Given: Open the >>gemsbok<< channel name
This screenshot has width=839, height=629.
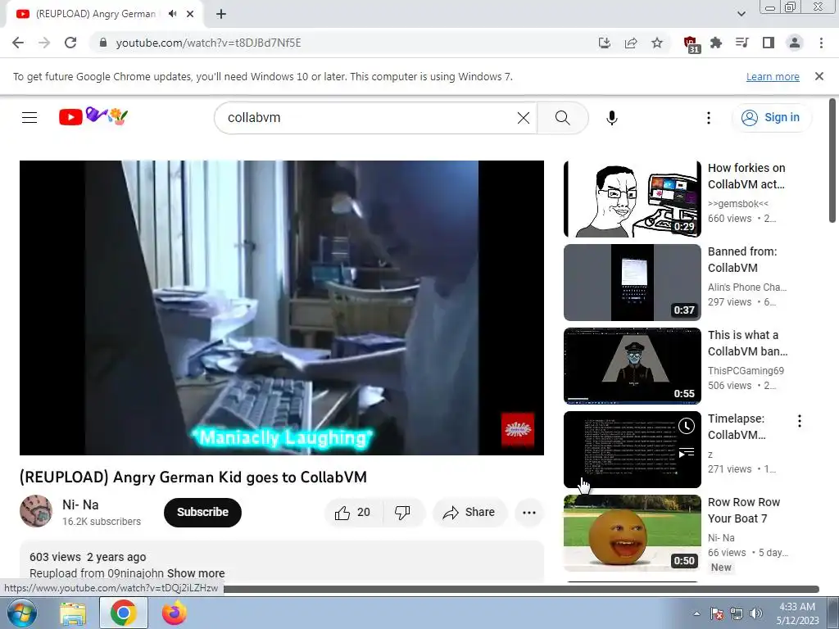Looking at the screenshot, I should (x=738, y=204).
